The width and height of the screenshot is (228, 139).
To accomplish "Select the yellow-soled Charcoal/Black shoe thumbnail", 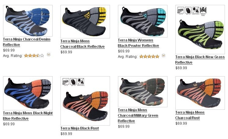I will coord(85,22).
